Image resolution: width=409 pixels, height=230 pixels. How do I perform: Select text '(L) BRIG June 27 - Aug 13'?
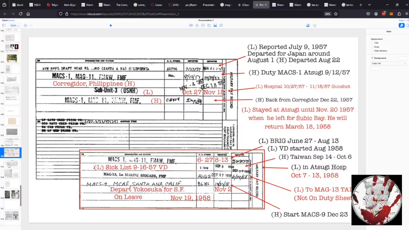click(x=298, y=141)
